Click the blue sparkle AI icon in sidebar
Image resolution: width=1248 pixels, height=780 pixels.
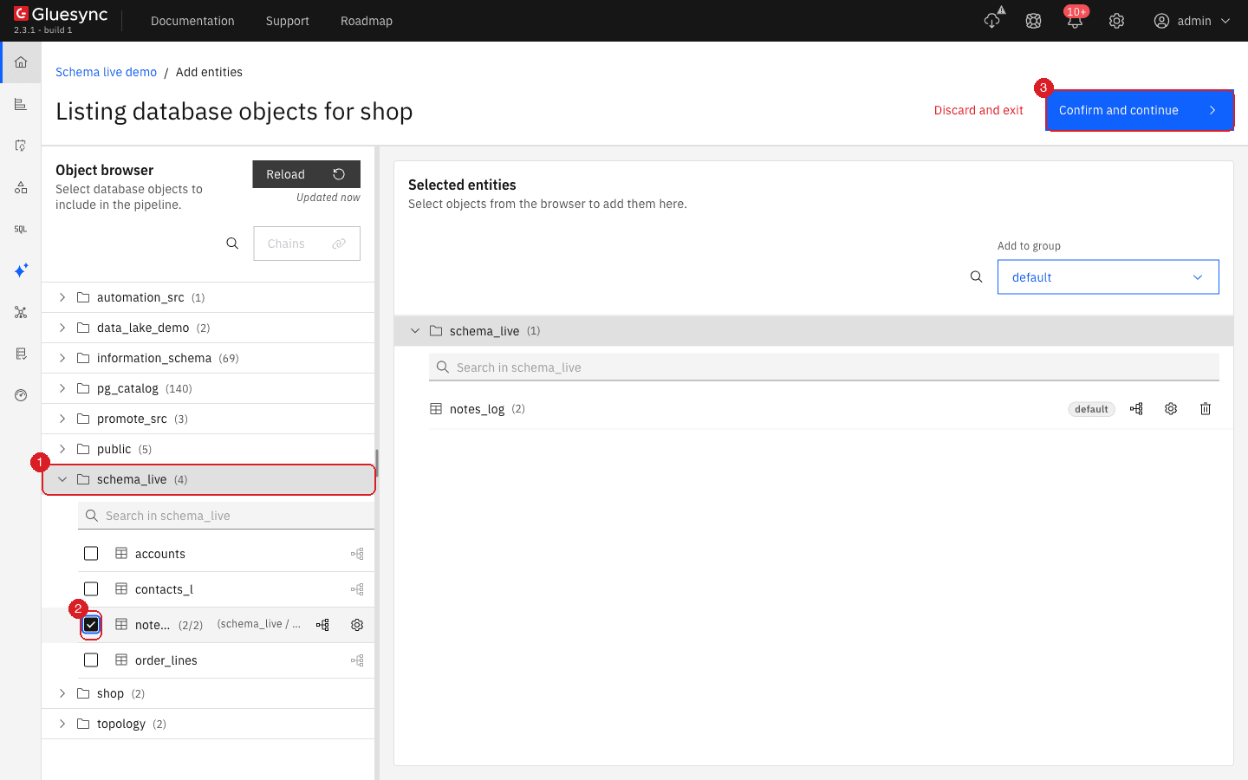[x=21, y=270]
